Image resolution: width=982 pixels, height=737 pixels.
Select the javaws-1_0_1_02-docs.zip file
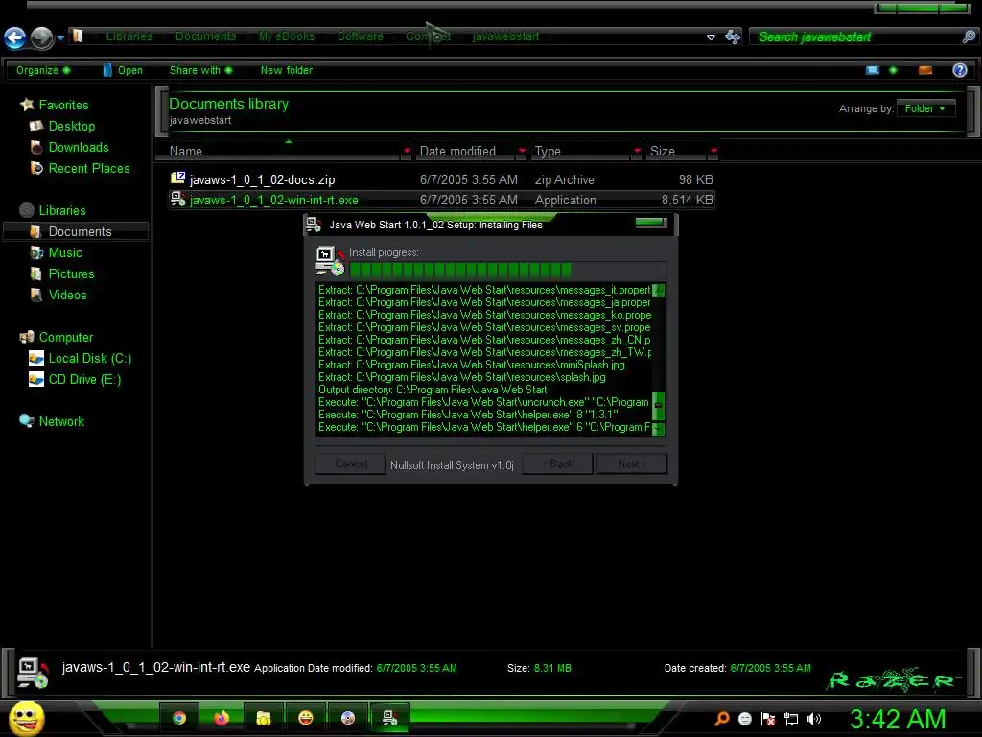click(x=441, y=179)
